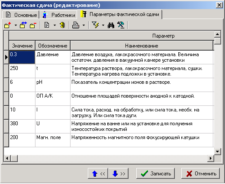Expand dropdown arrow next to add folder
The image size is (225, 184).
(16, 25)
